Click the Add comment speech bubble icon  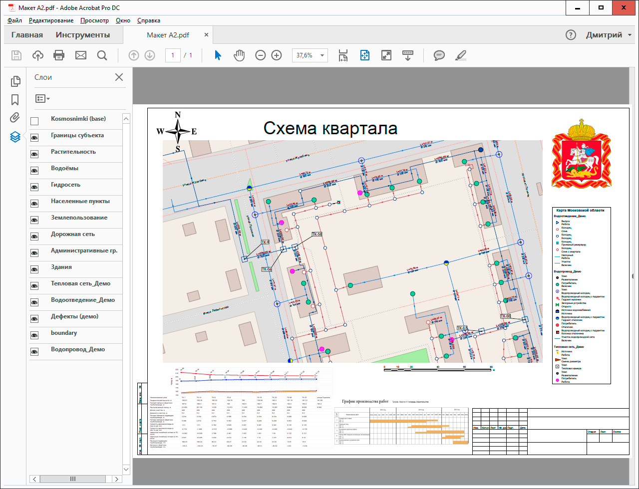(439, 55)
